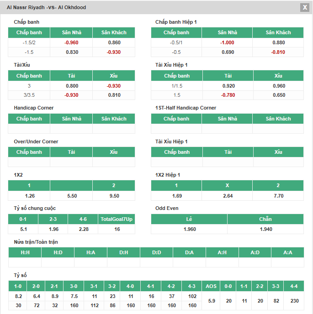Select full-time line 3 Tài odds 0.800
Screen dimensions: 313x314
tap(71, 86)
